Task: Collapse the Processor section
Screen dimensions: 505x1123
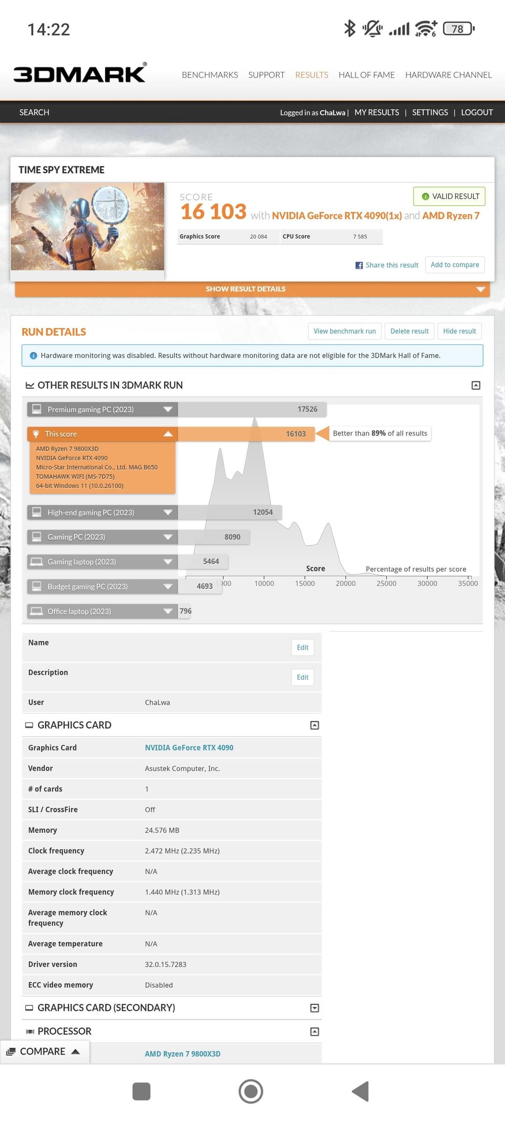Action: tap(315, 1031)
